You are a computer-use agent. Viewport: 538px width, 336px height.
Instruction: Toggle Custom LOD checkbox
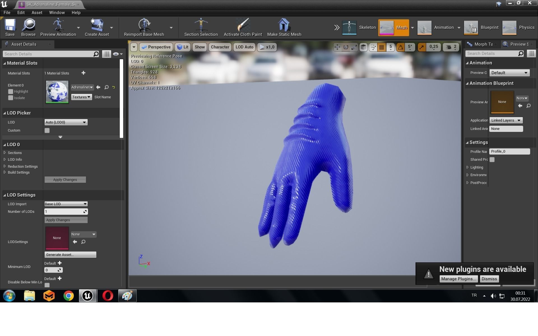point(47,130)
